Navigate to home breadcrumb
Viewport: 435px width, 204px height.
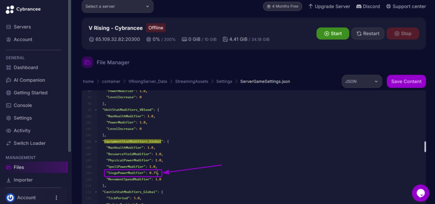(88, 82)
